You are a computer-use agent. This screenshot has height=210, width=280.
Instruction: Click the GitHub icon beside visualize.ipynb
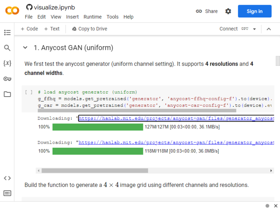pyautogui.click(x=29, y=7)
